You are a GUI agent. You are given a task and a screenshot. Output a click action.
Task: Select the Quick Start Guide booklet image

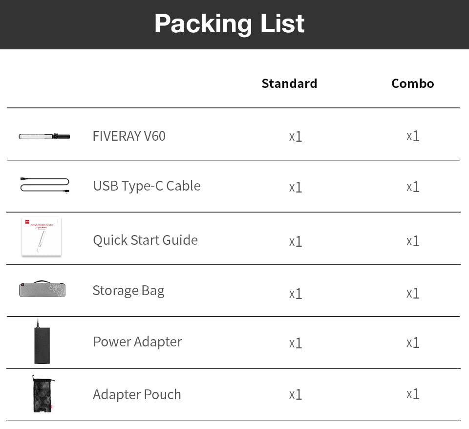(x=42, y=237)
